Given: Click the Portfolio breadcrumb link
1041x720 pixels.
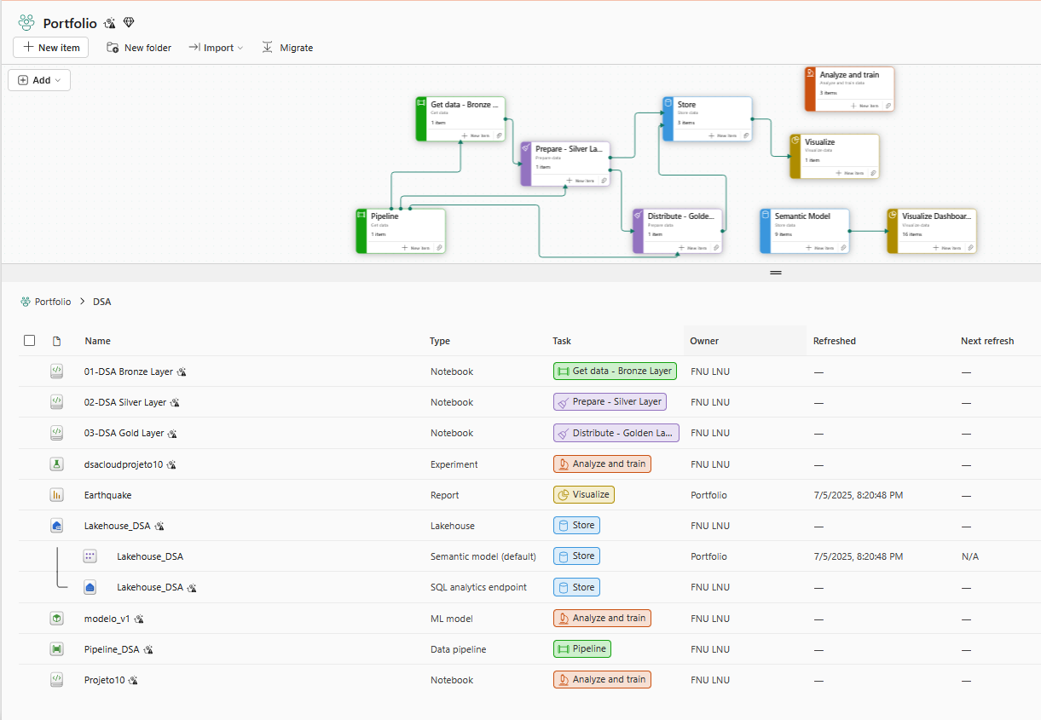Looking at the screenshot, I should coord(52,302).
